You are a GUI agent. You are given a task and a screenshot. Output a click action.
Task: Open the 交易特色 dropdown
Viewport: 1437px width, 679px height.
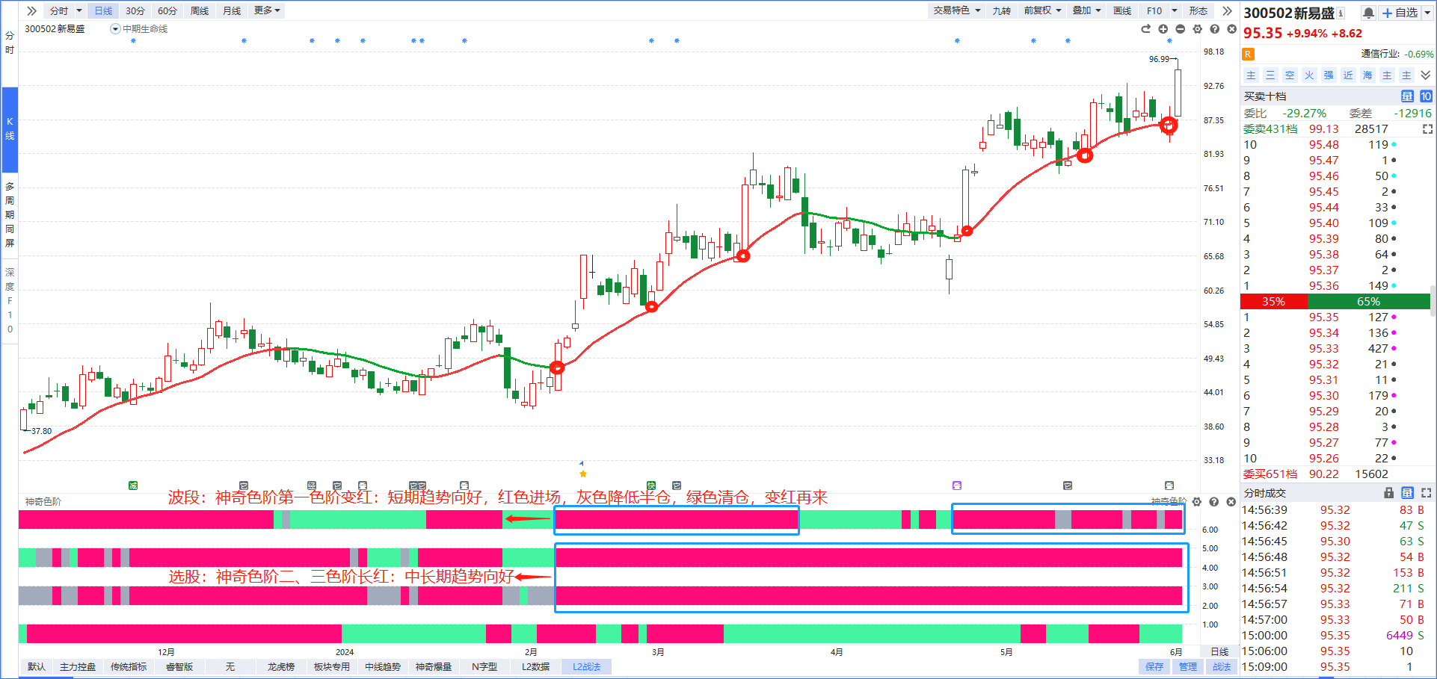click(956, 10)
